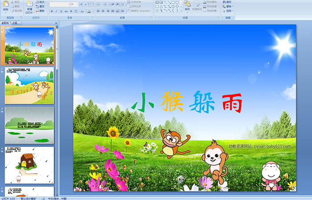
Task: Close the slide thumbnails pane with X
Action: click(56, 22)
